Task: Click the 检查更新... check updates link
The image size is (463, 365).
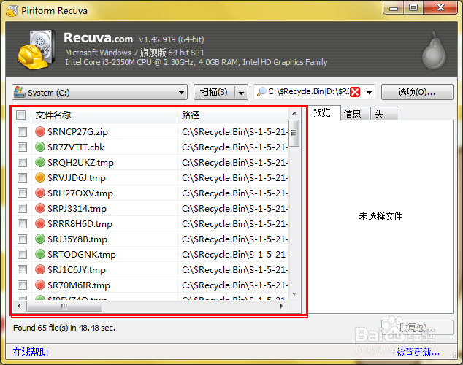Action: (x=418, y=352)
